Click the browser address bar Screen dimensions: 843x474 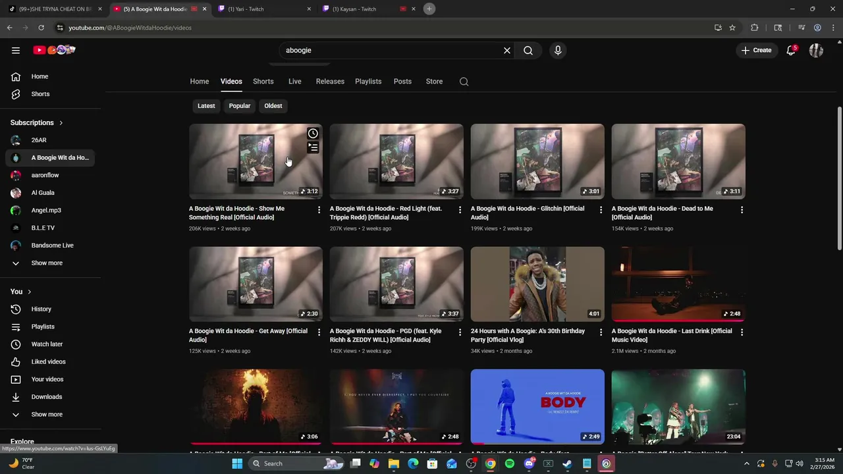click(x=382, y=28)
